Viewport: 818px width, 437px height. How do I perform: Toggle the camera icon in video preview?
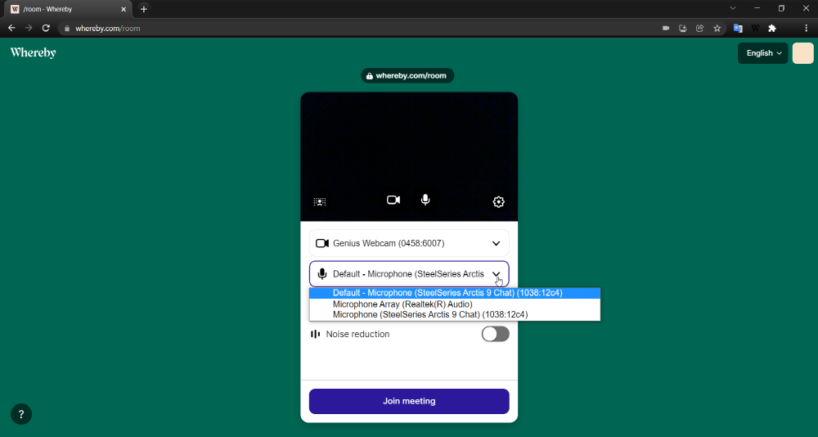pyautogui.click(x=393, y=200)
